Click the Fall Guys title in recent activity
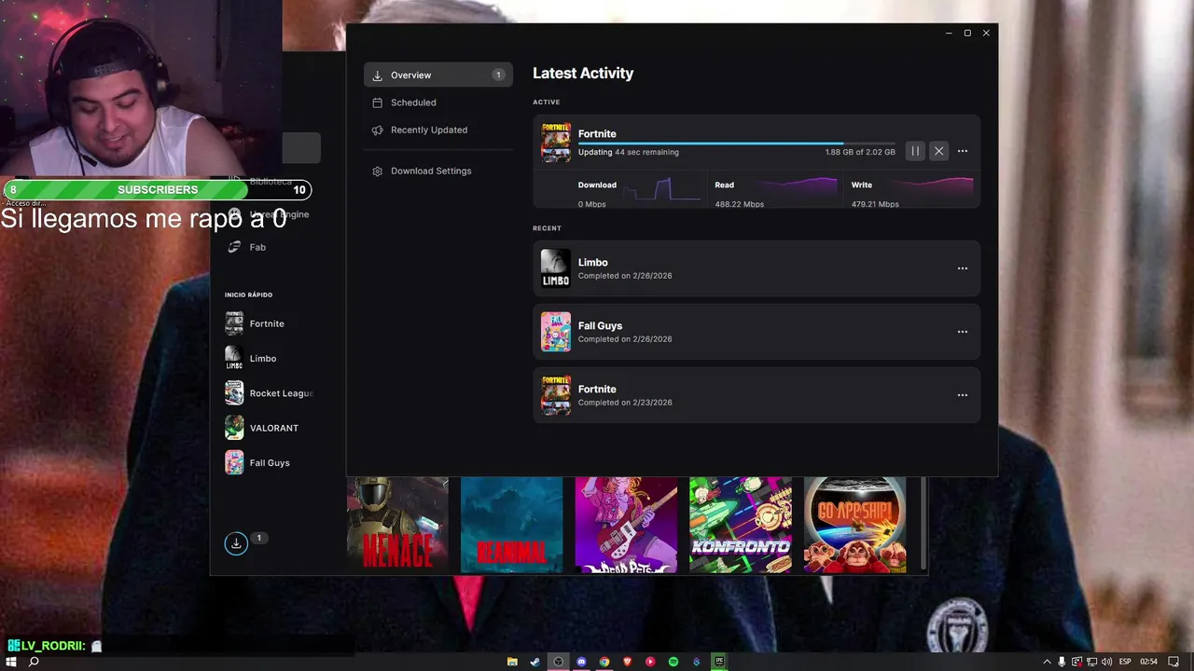This screenshot has height=671, width=1194. coord(600,326)
